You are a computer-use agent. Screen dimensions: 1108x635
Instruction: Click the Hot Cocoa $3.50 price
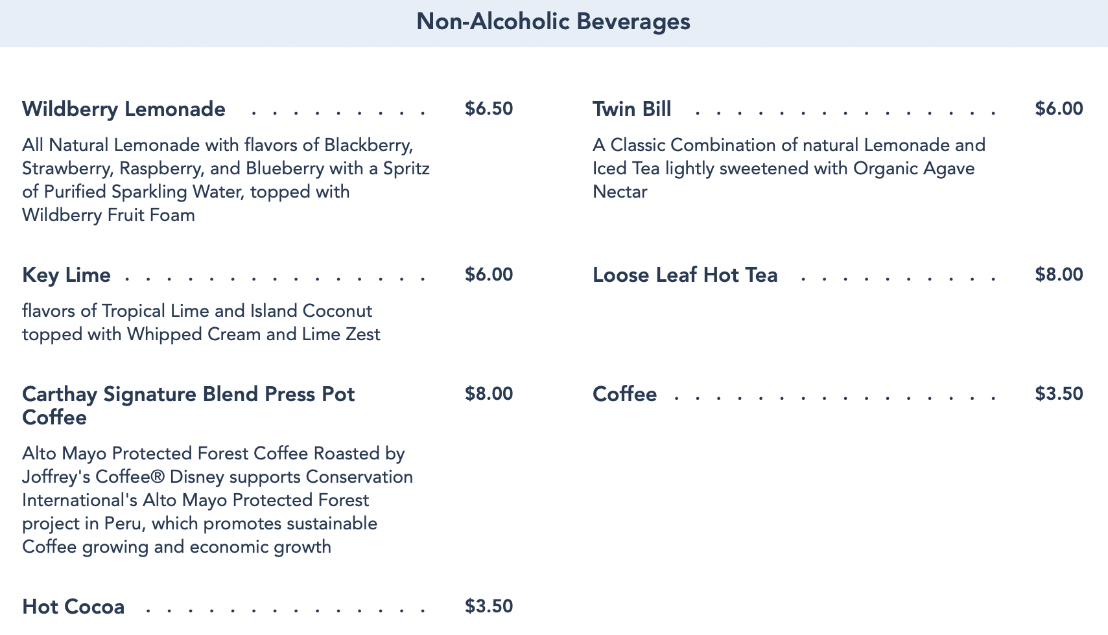tap(489, 606)
